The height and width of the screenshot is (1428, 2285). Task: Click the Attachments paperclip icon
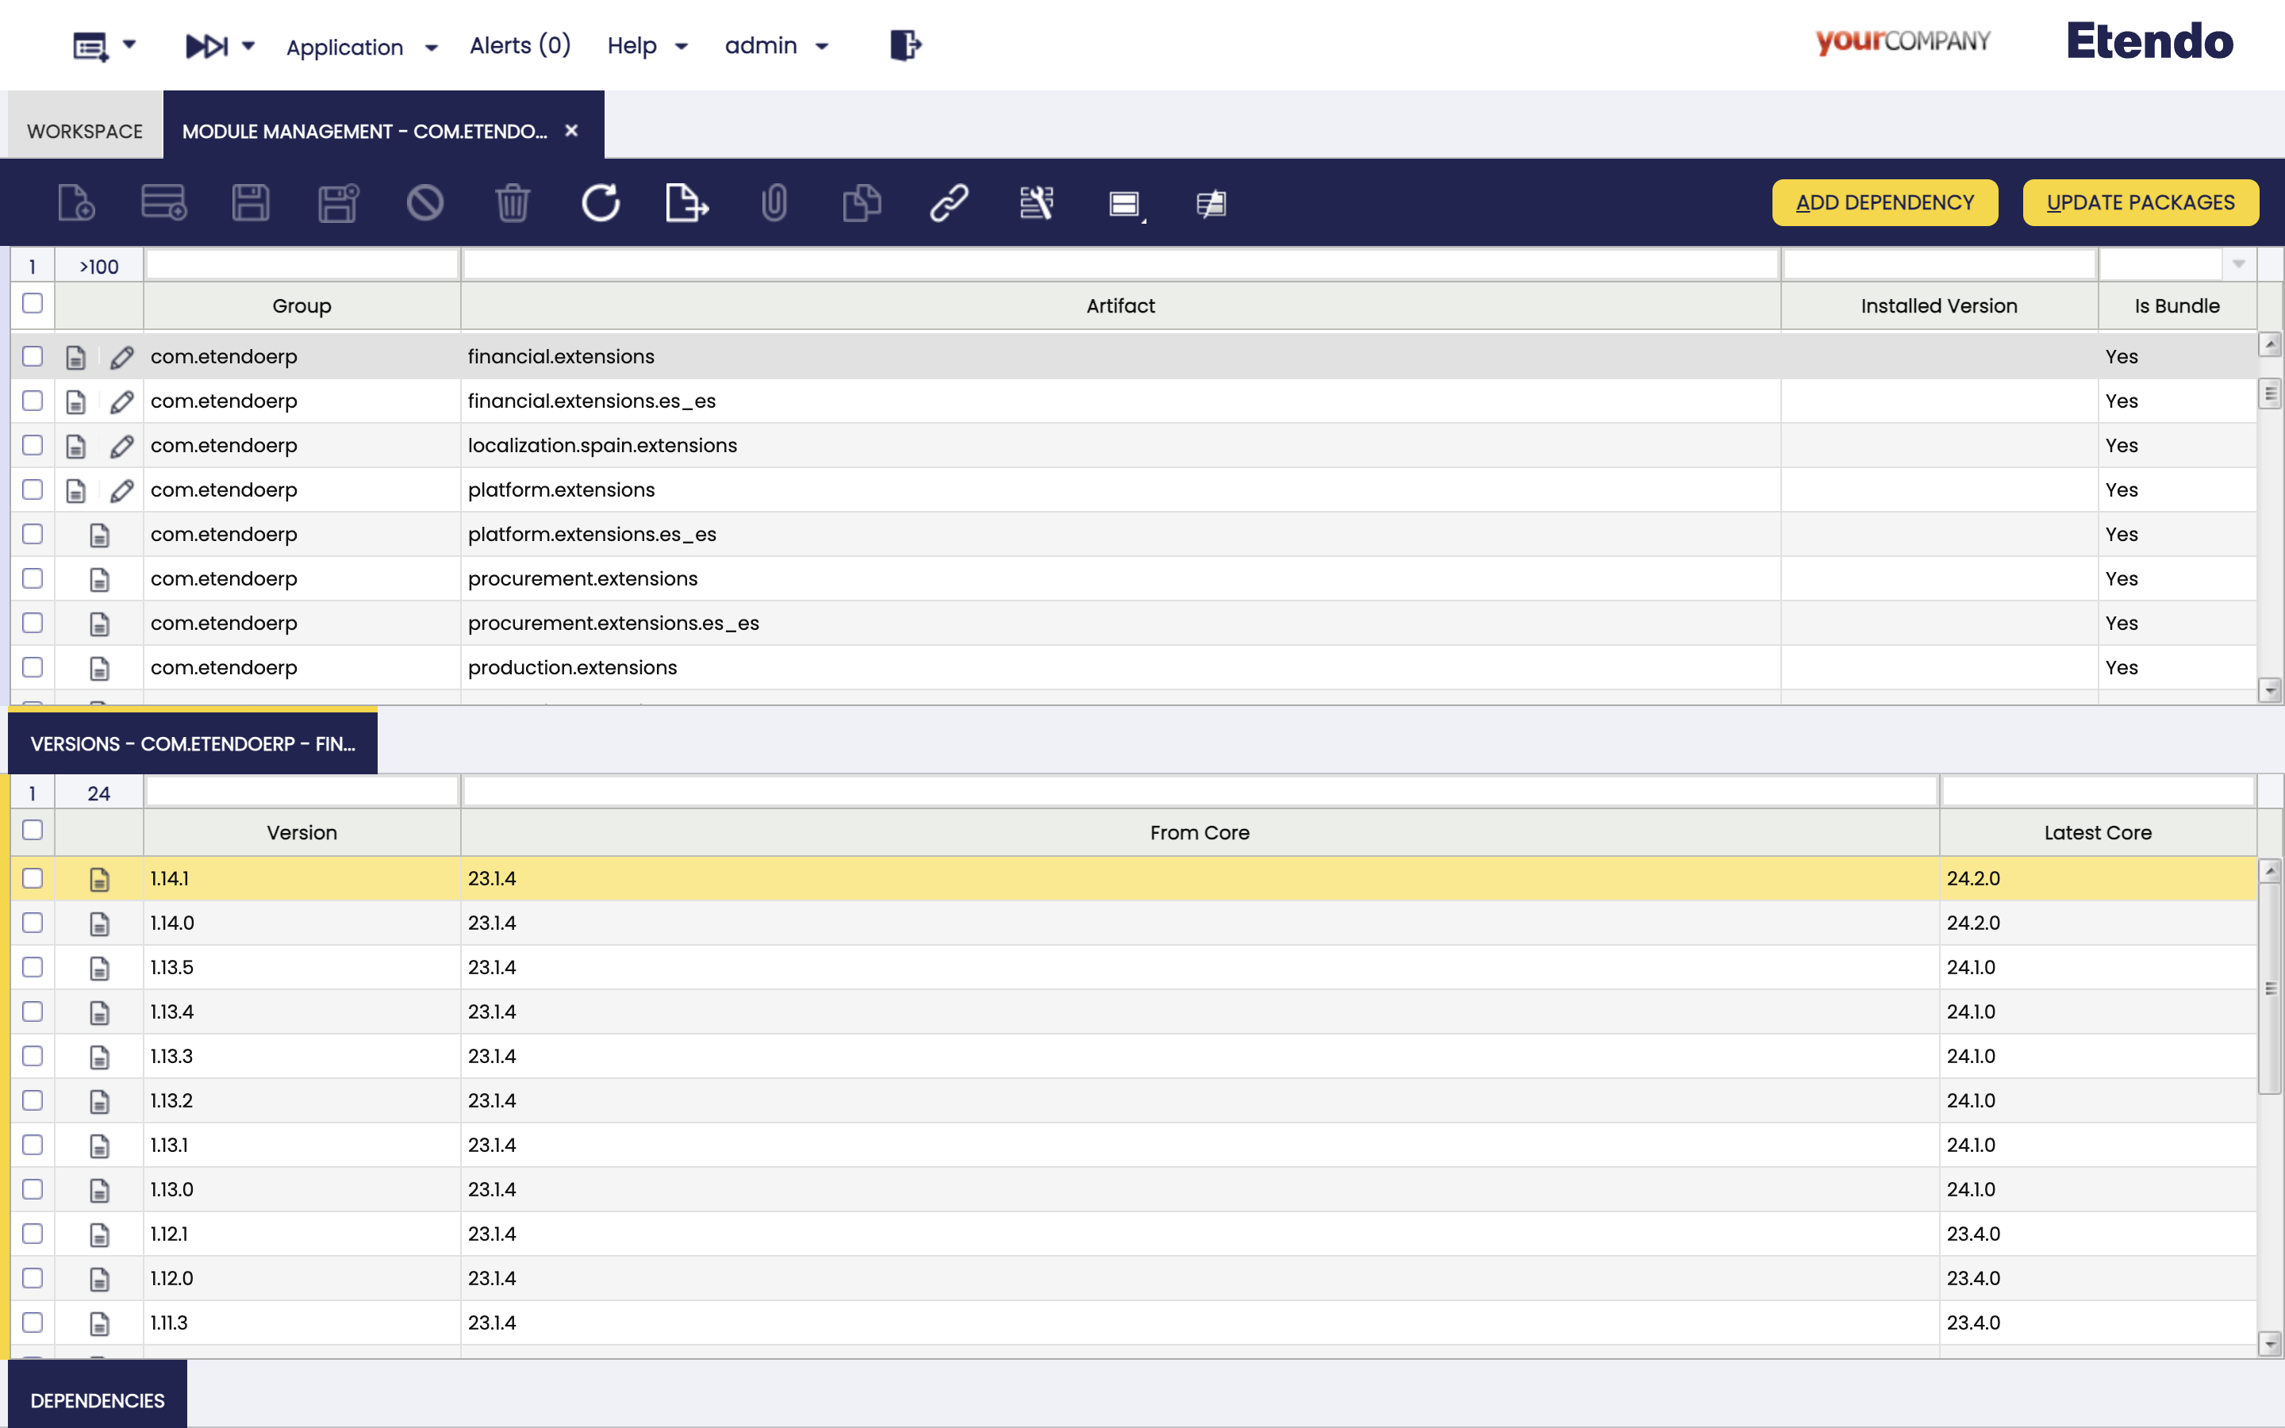click(x=774, y=203)
